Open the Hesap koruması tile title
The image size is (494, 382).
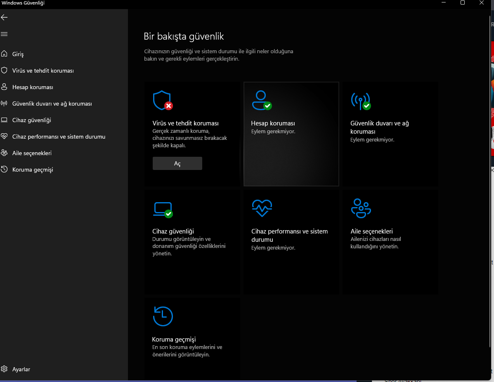[273, 123]
